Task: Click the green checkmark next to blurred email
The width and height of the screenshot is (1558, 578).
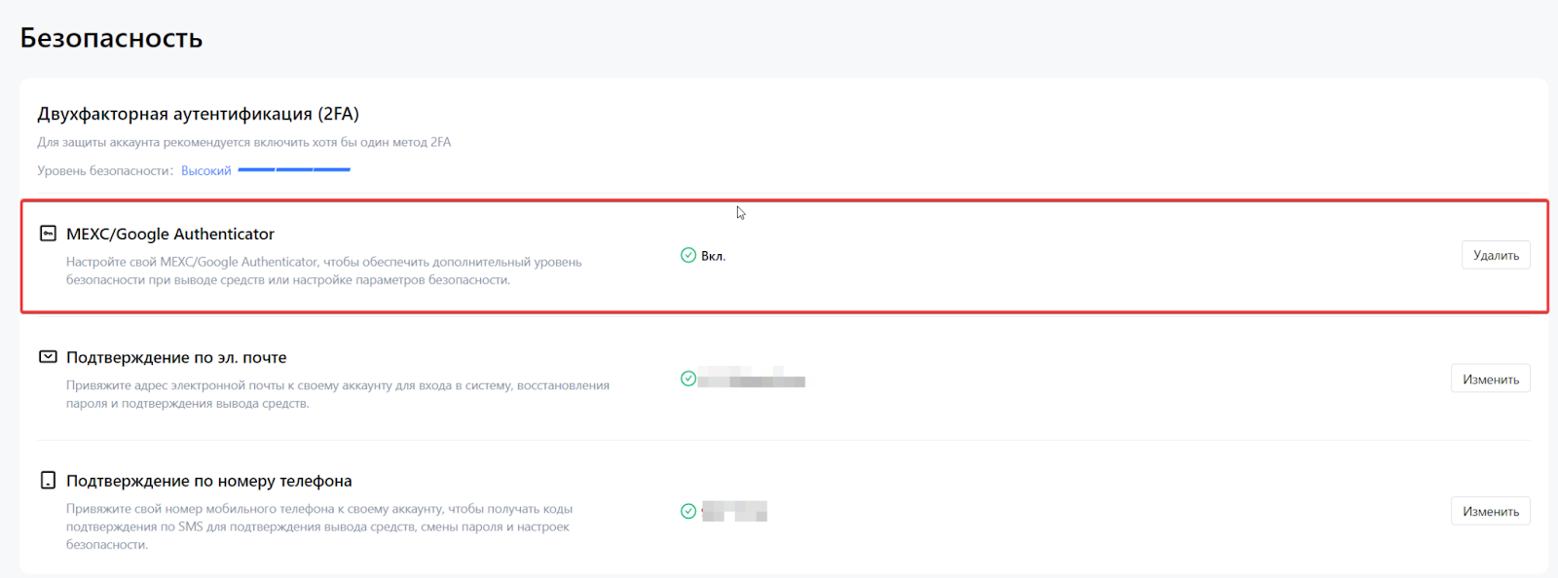Action: [x=688, y=379]
